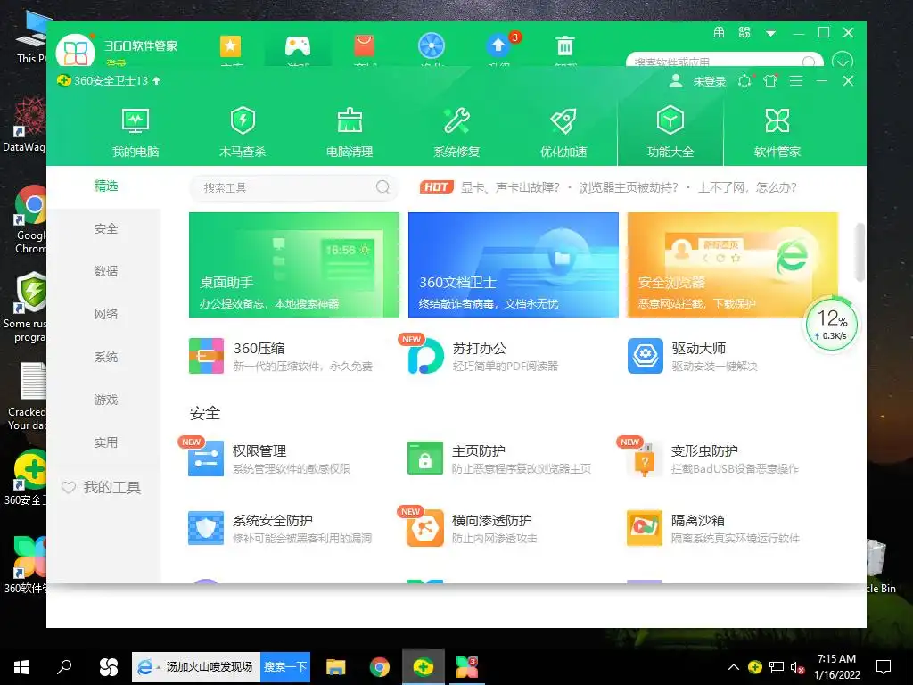Open uninstall trash icon in 360软件管家
Screen dimensions: 913x685
pos(565,46)
